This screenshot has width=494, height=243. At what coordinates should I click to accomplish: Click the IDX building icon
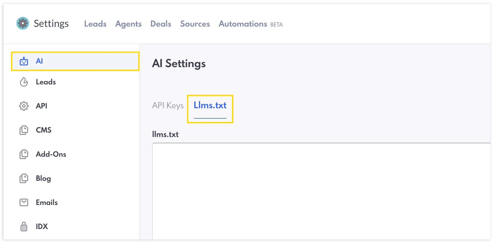click(24, 227)
